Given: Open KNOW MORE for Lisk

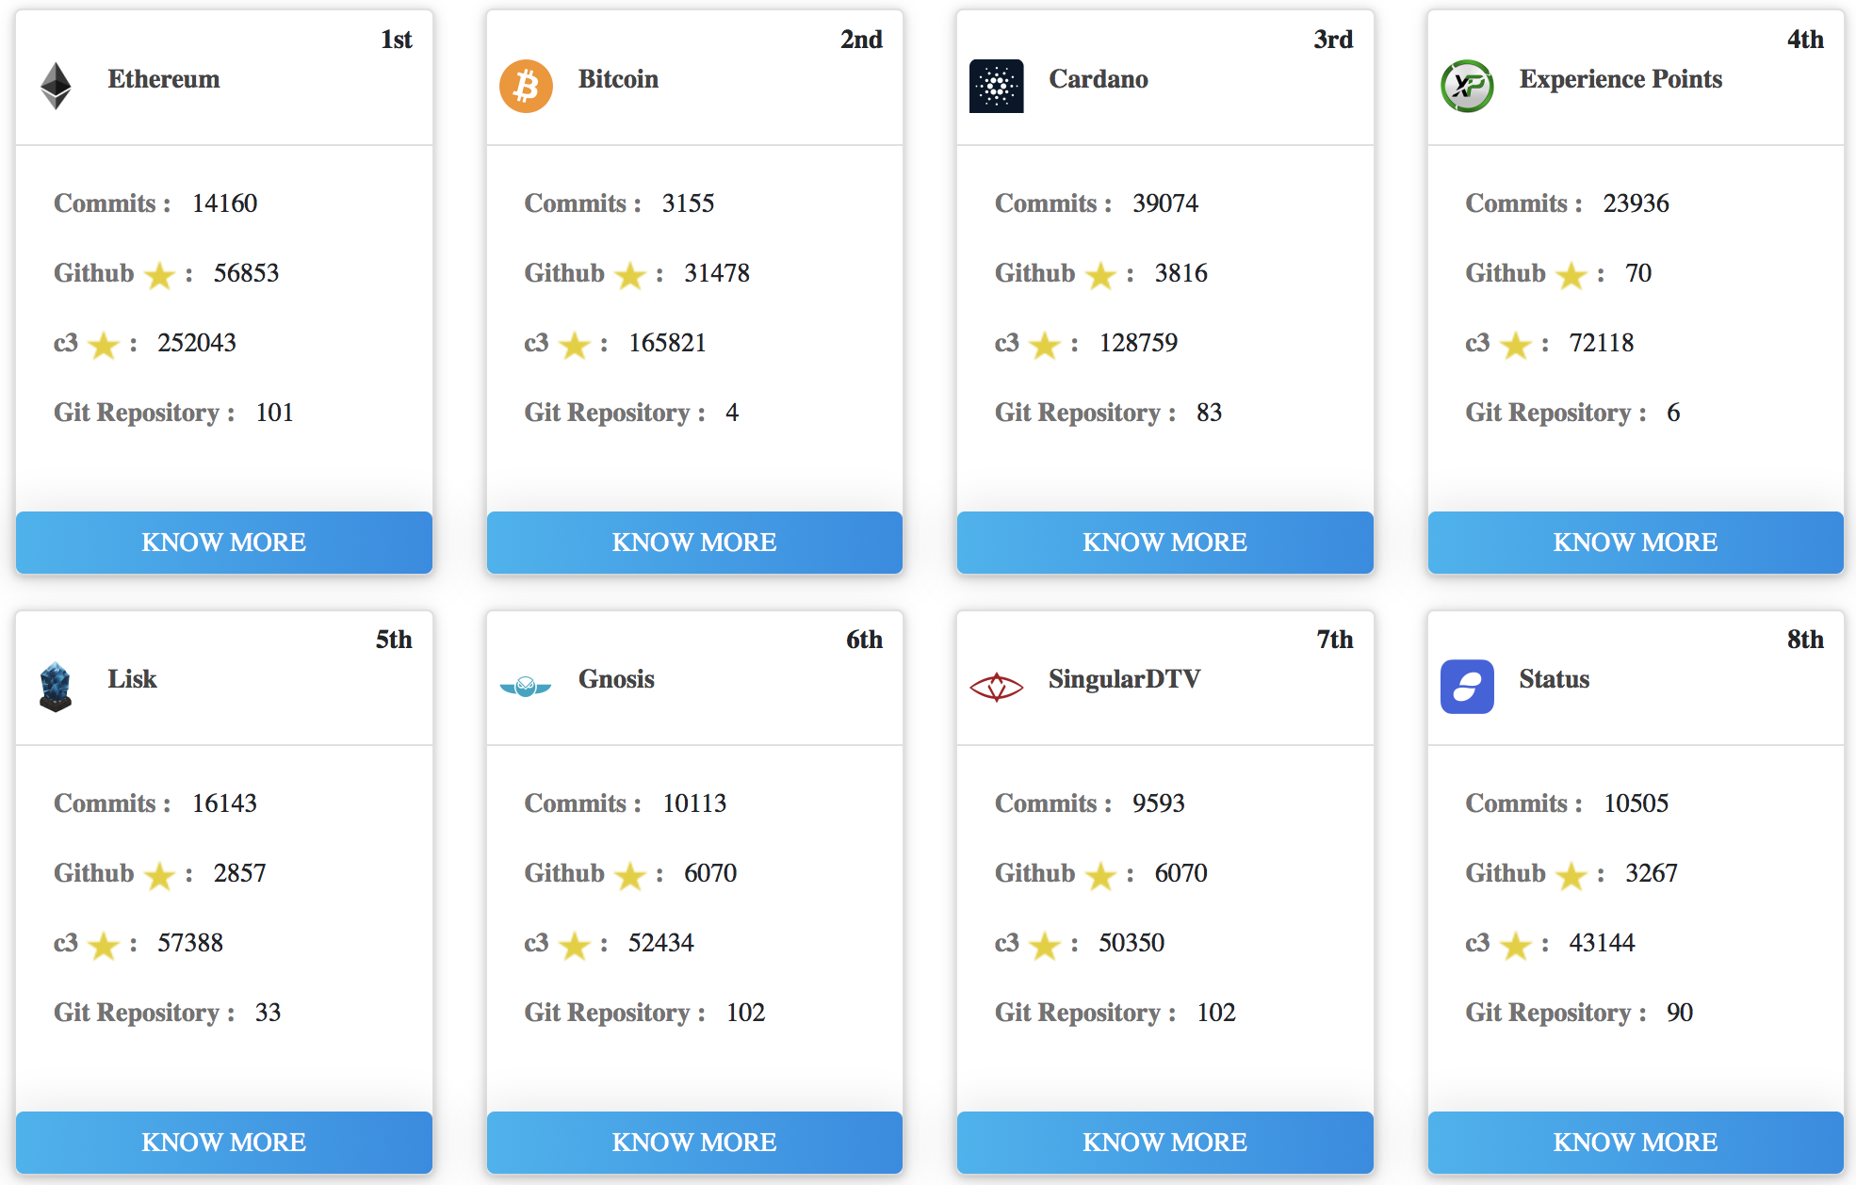Looking at the screenshot, I should [x=224, y=1143].
